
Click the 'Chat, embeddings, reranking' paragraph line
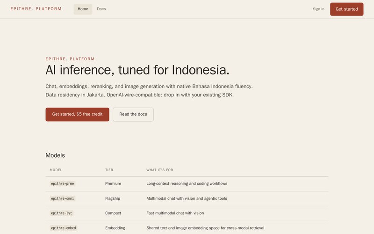coord(149,87)
